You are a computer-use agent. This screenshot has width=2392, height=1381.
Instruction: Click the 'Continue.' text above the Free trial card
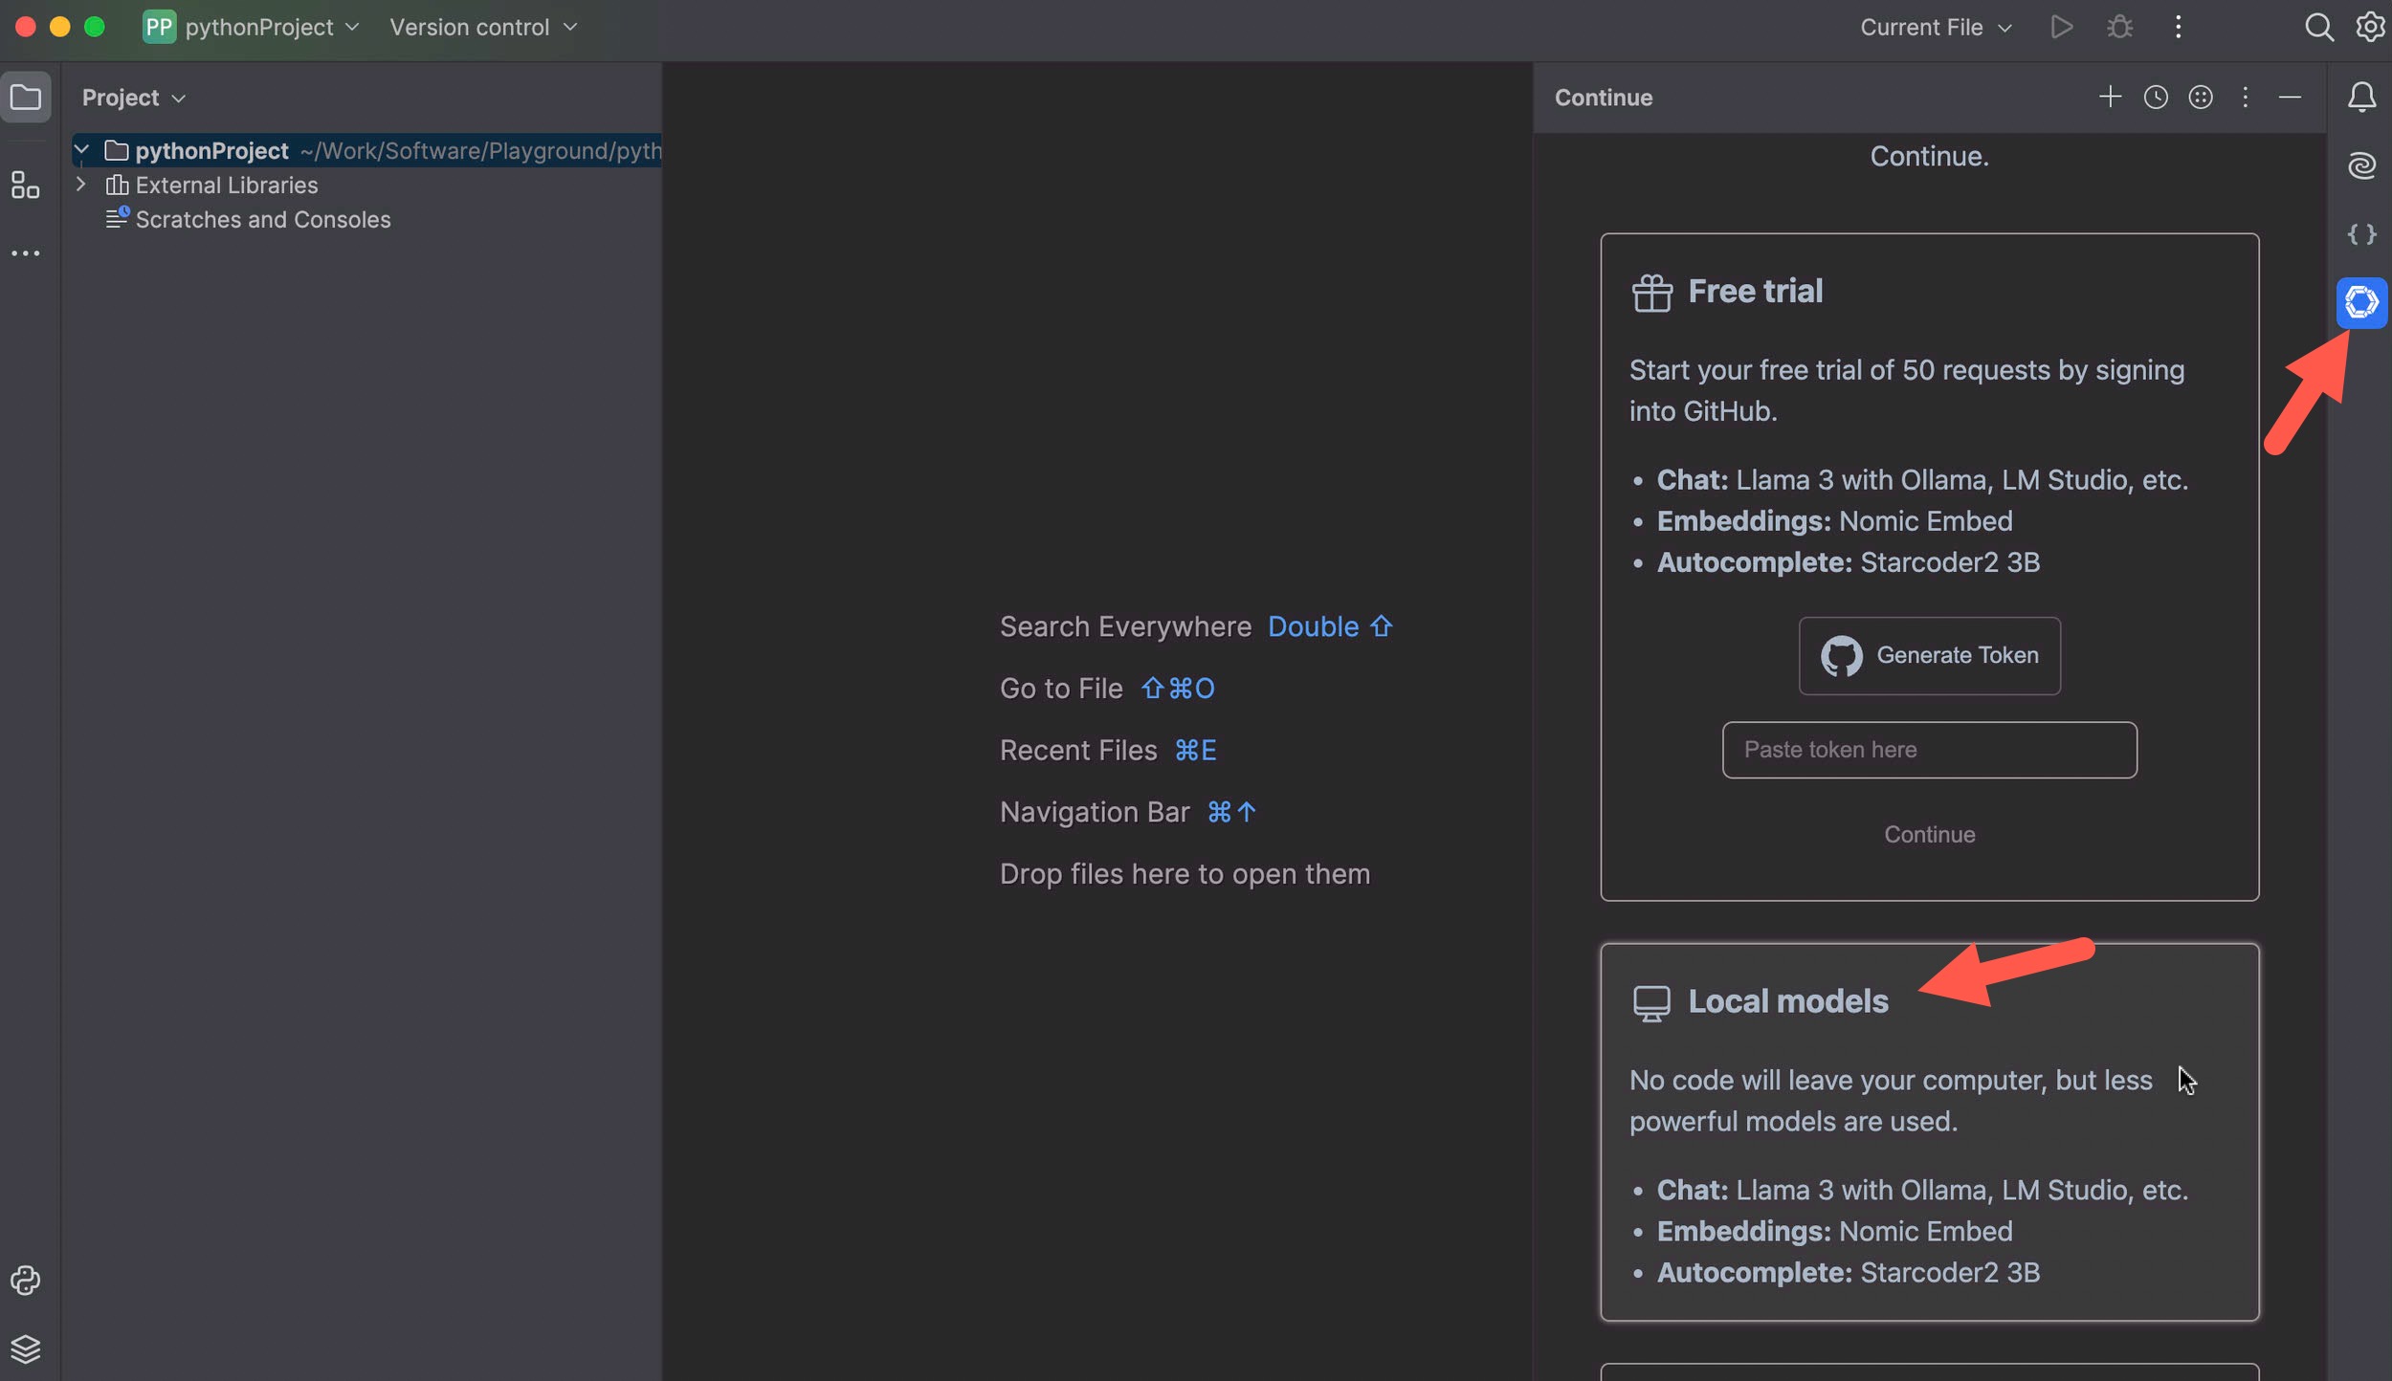1929,156
